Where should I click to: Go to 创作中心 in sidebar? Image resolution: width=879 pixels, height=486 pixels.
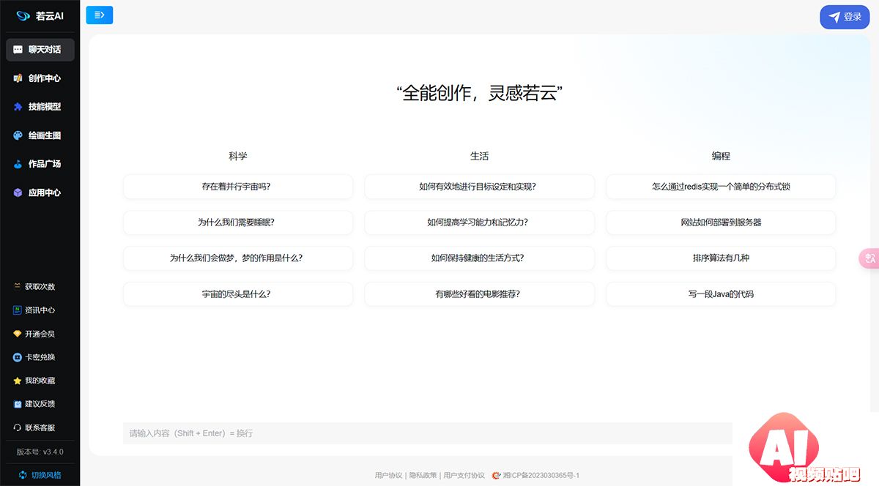point(40,78)
